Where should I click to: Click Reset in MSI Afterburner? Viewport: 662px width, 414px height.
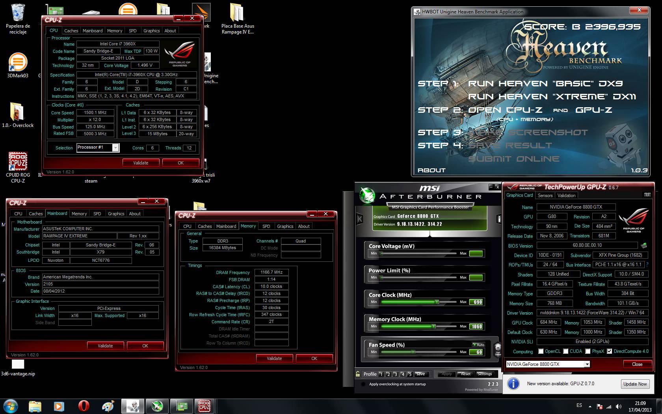tap(466, 374)
